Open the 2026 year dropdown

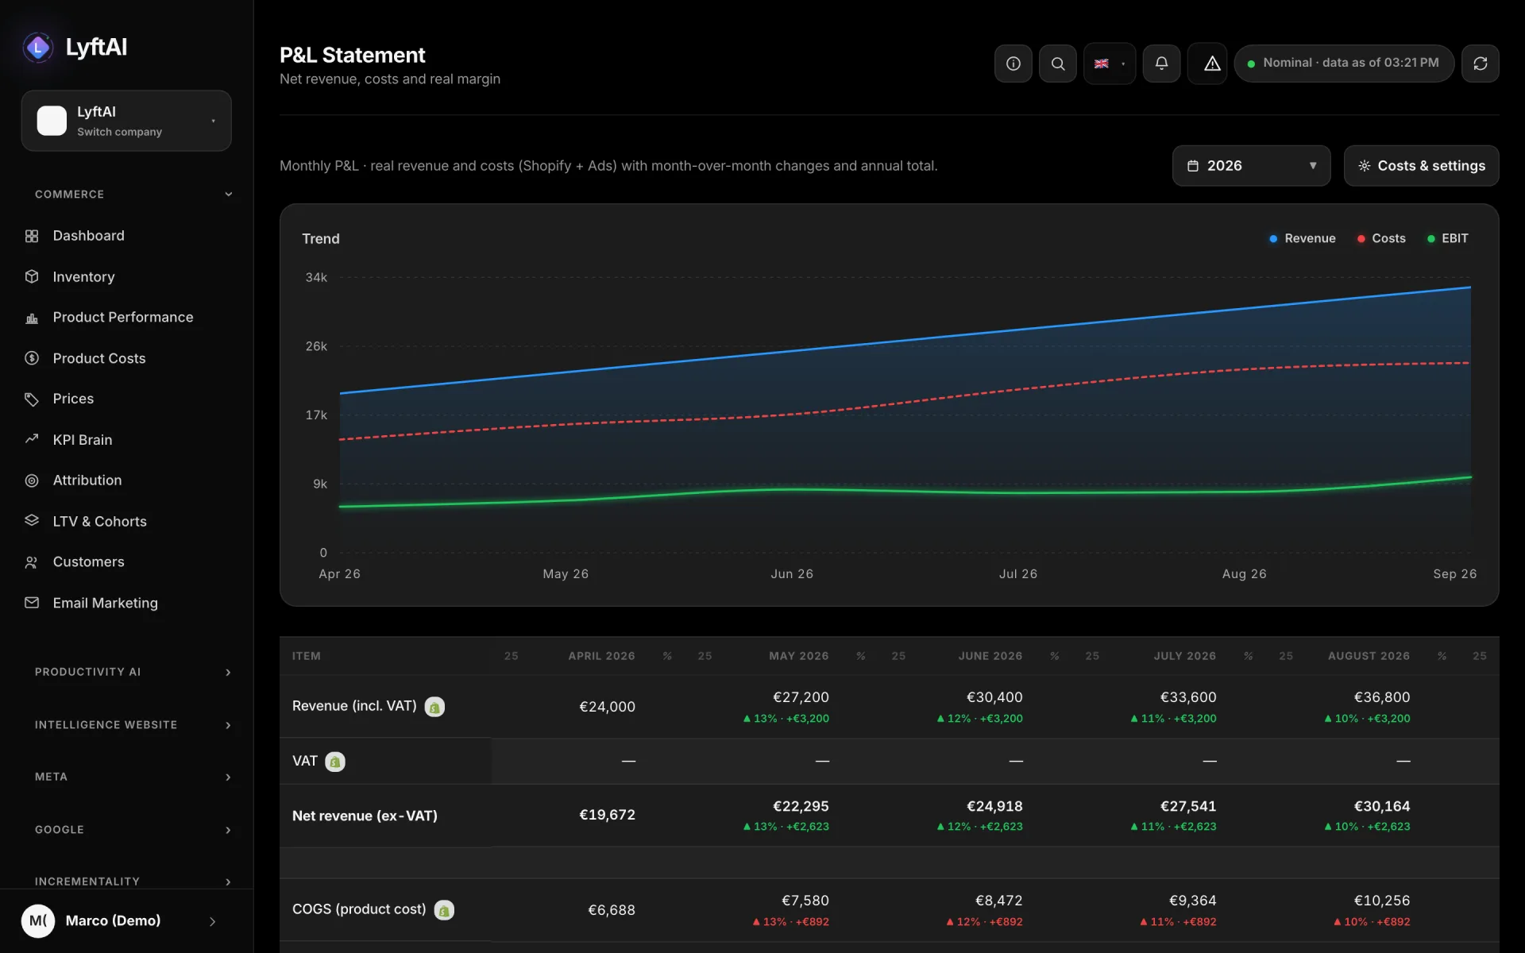pos(1251,166)
